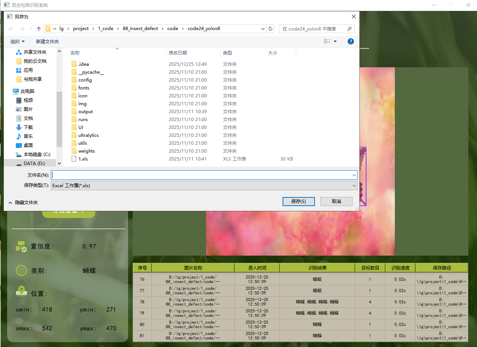The image size is (477, 347).
Task: Select 共享文件夹 in sidebar
Action: [x=35, y=52]
